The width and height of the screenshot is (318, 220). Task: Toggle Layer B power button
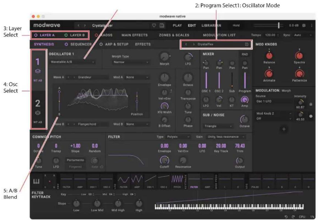(x=66, y=35)
